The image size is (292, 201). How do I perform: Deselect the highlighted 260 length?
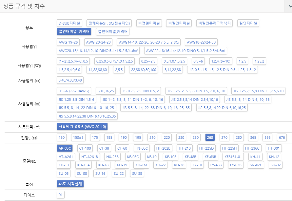[x=210, y=137]
